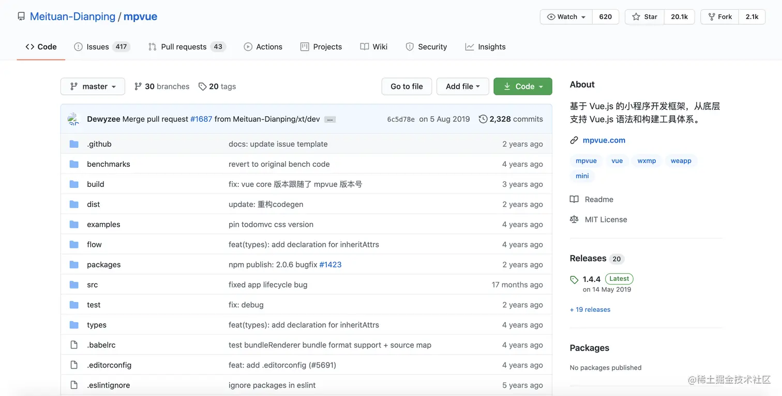
Task: Open pull request #1687 link
Action: pos(201,119)
